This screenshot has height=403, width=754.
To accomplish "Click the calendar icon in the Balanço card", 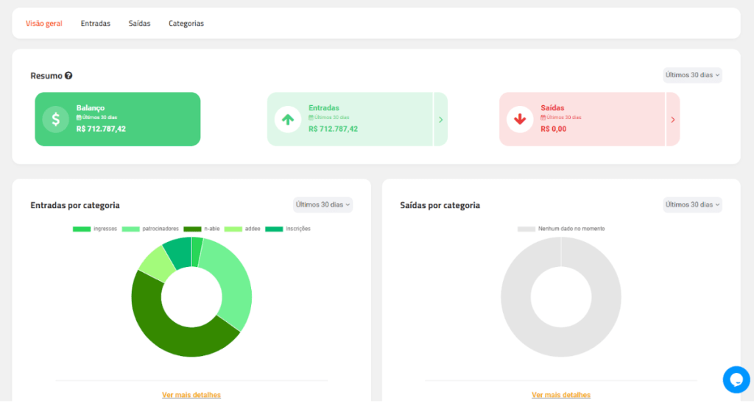I will tap(78, 118).
